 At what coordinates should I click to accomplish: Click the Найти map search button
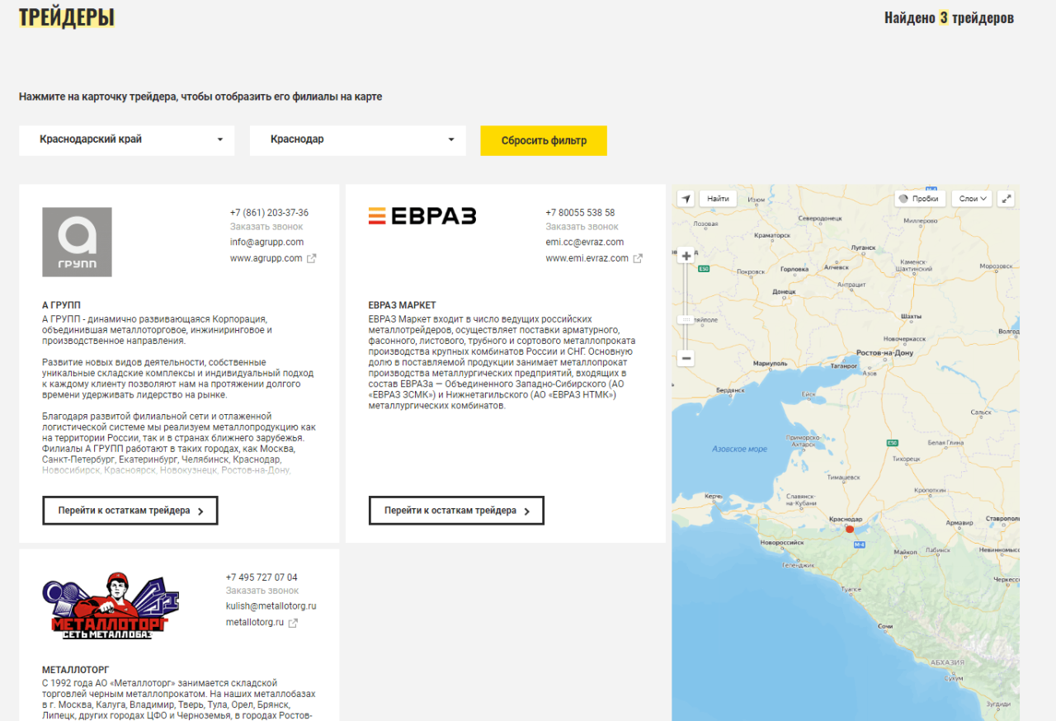(x=718, y=199)
